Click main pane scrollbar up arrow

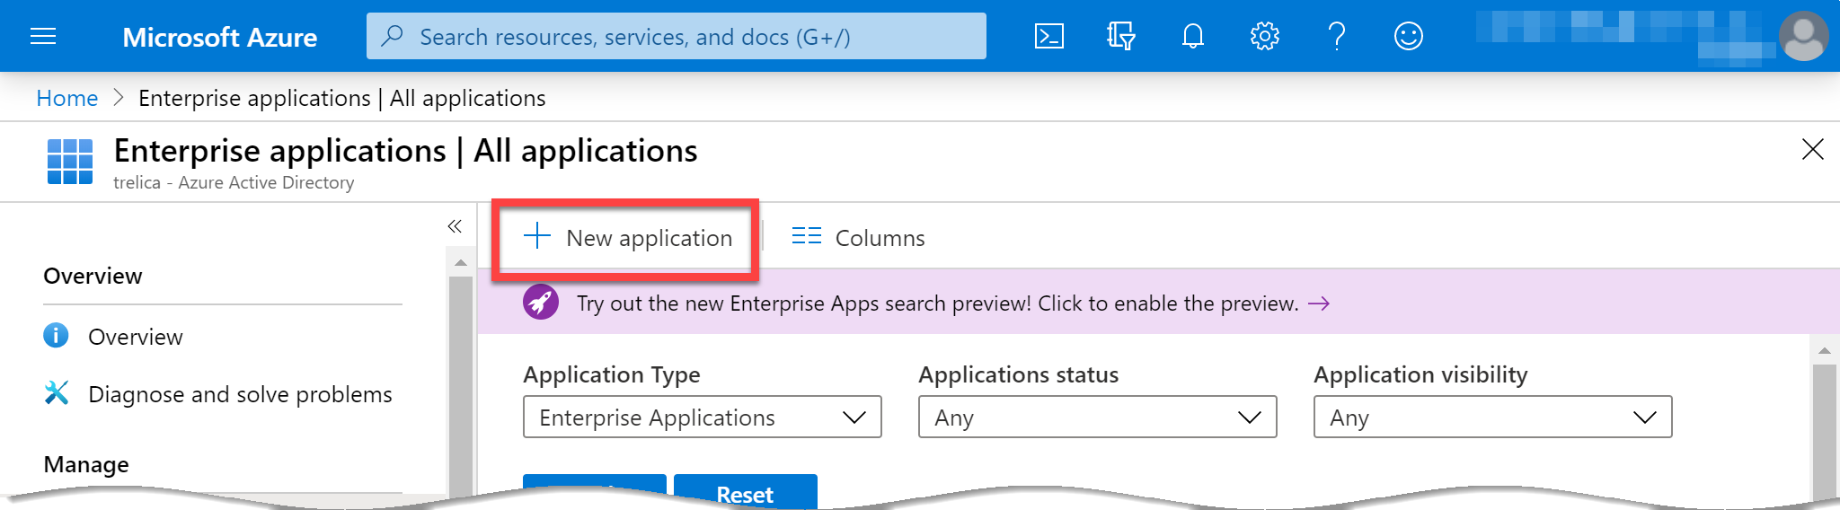coord(1824,350)
